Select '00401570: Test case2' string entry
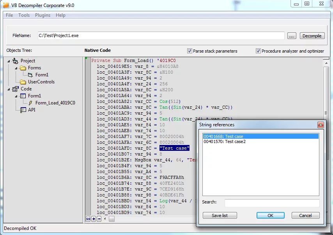Screen dimensions: 333x235 click(x=261, y=141)
